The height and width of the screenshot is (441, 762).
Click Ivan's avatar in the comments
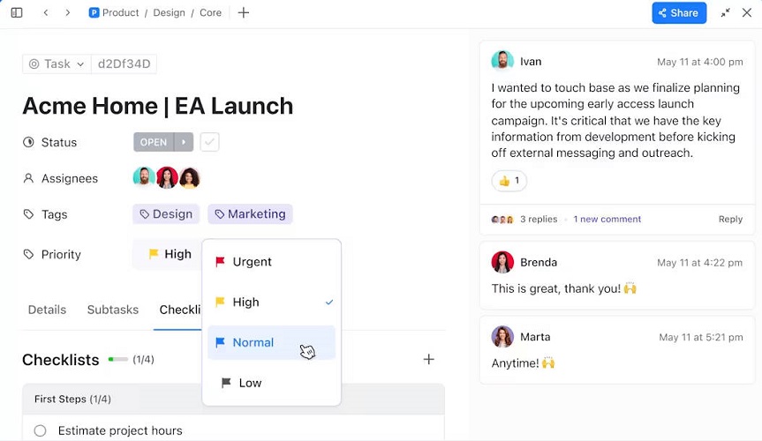click(502, 61)
